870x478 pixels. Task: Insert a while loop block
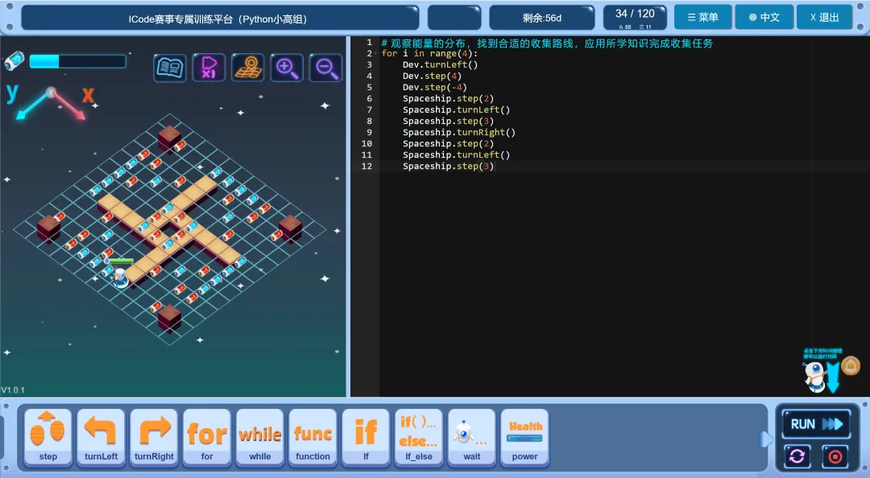[x=259, y=437]
